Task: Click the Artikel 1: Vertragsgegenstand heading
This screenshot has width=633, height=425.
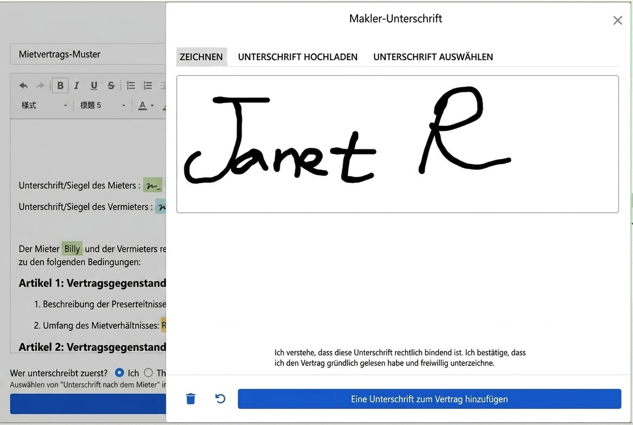Action: pyautogui.click(x=92, y=283)
